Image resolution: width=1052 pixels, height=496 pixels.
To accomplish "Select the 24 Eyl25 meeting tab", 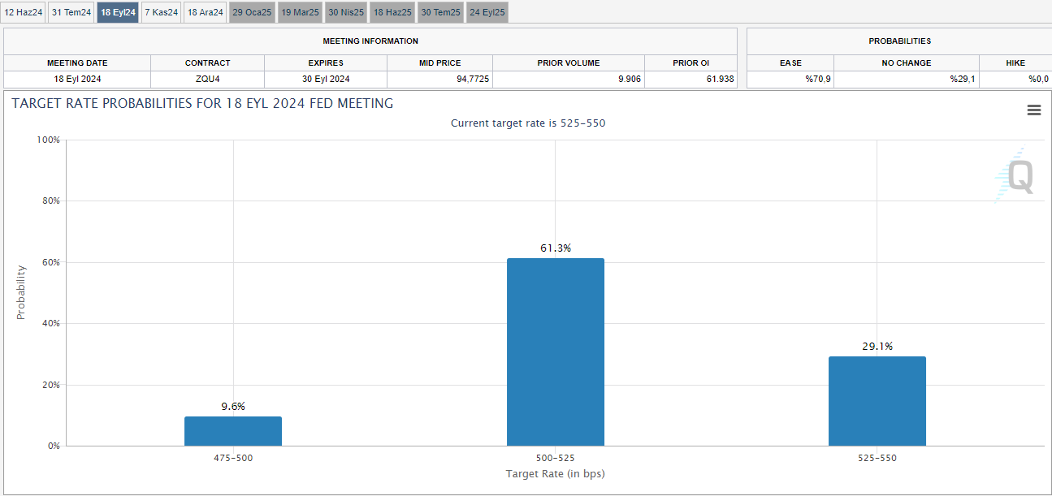I will pos(487,12).
